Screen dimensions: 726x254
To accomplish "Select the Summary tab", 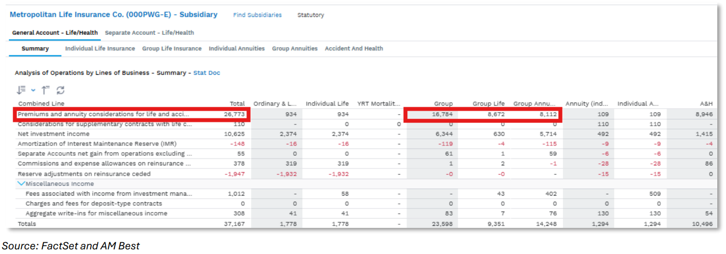I will point(35,49).
